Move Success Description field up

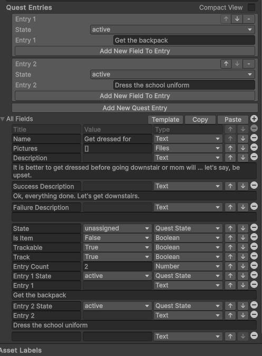click(x=230, y=186)
